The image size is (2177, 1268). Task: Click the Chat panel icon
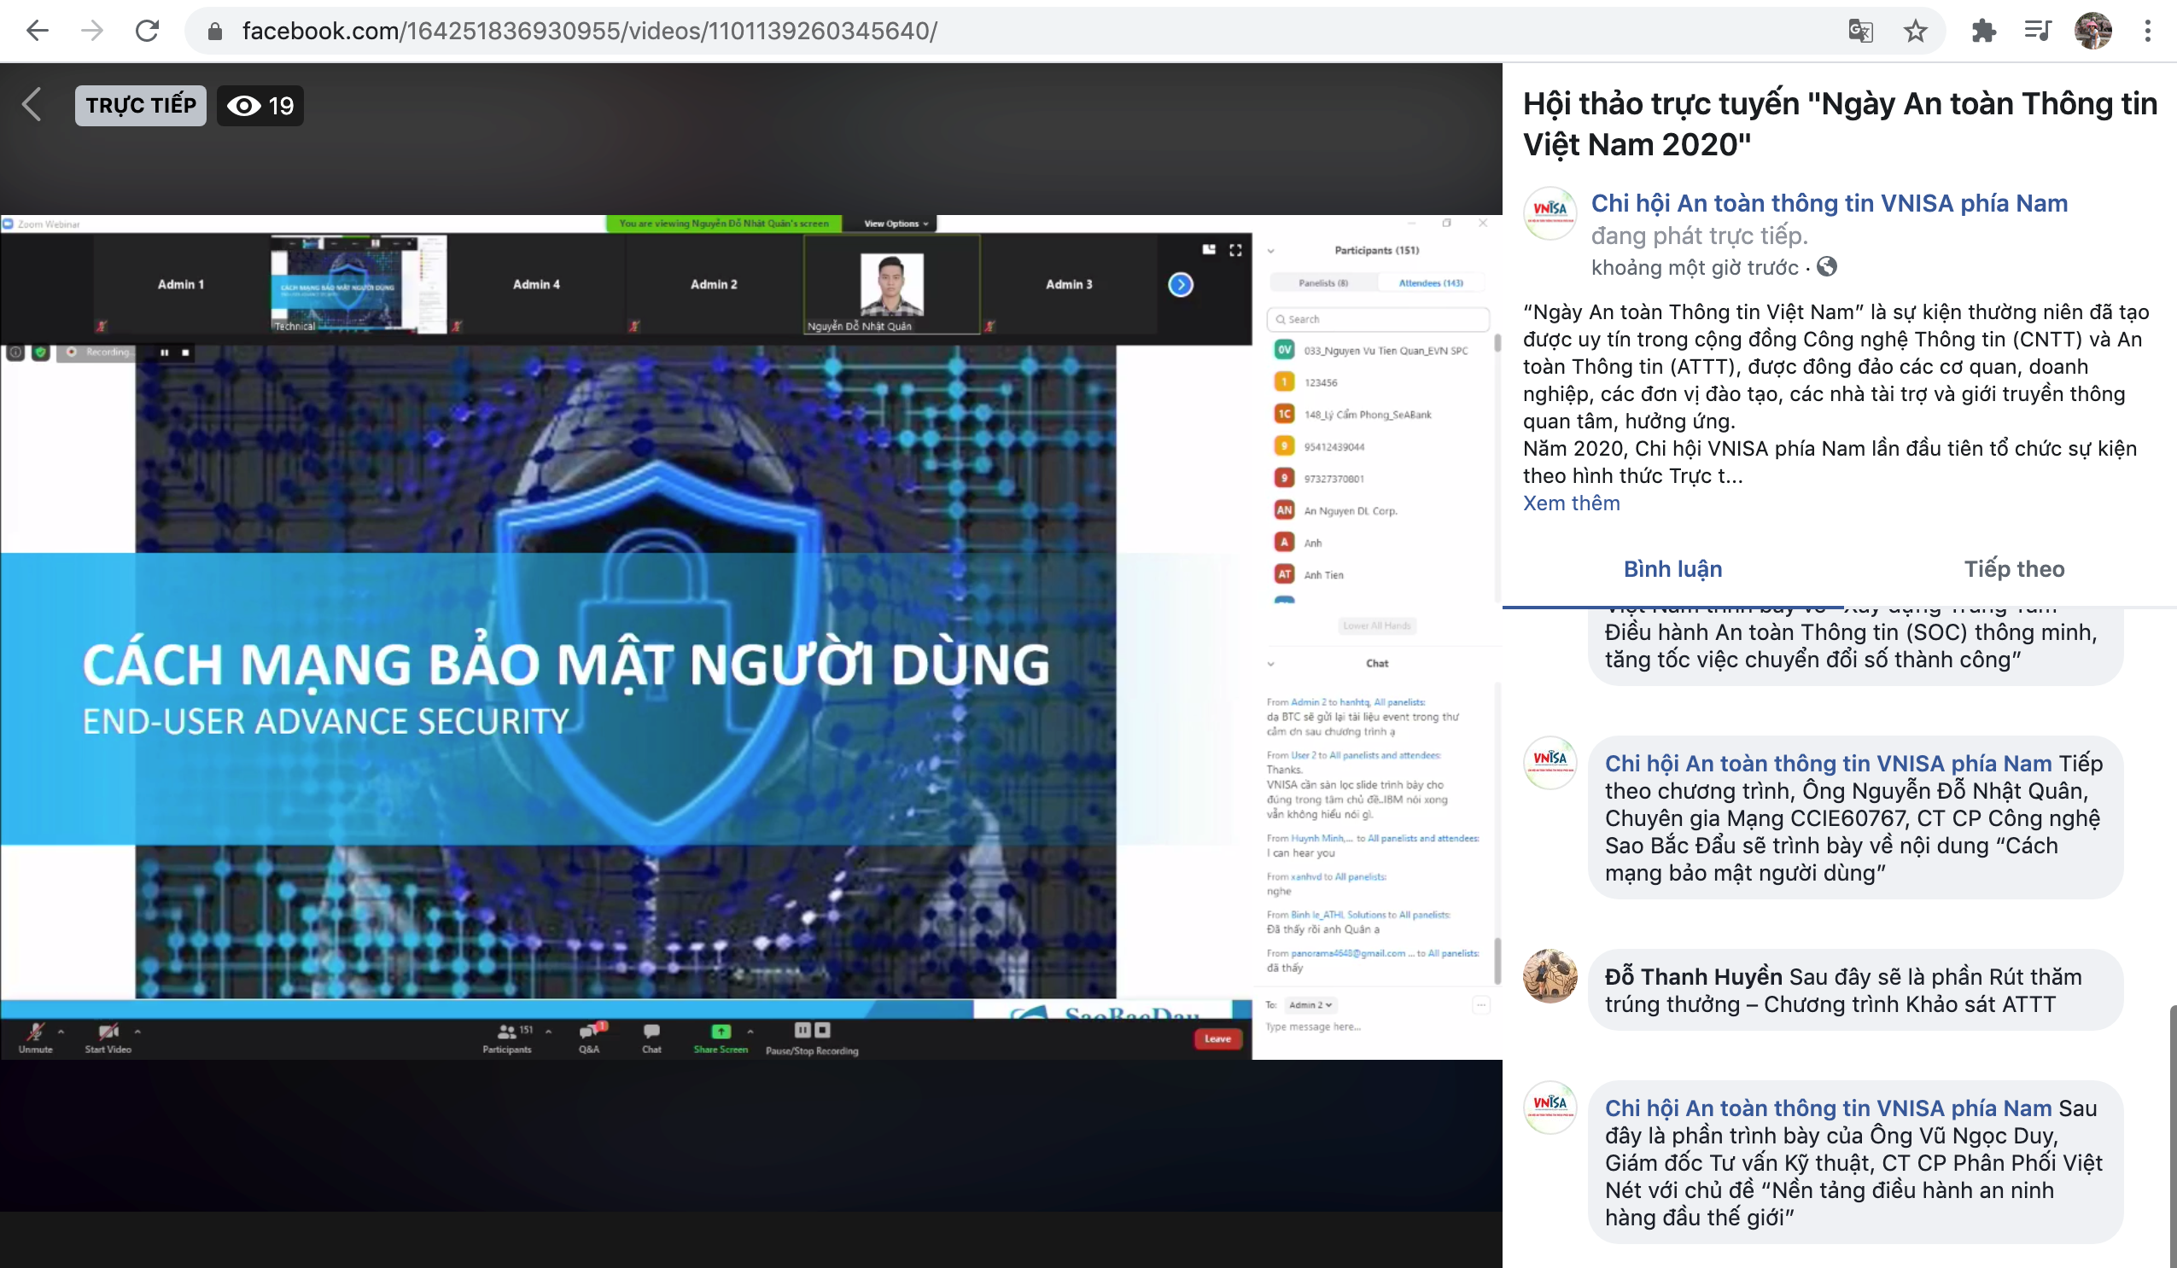pyautogui.click(x=652, y=1032)
